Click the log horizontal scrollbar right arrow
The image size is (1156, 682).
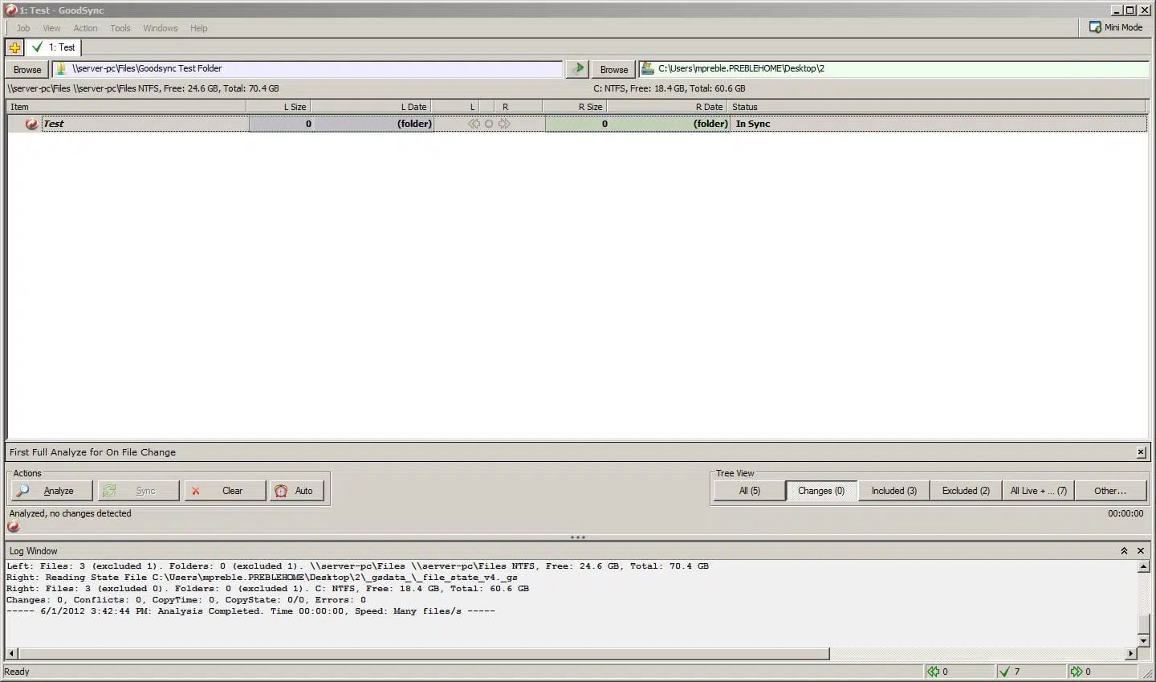click(x=1131, y=654)
